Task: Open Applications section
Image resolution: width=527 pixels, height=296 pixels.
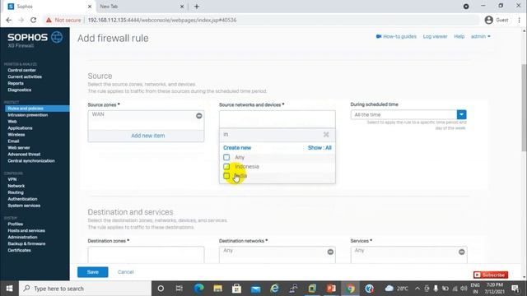Action: [x=20, y=128]
